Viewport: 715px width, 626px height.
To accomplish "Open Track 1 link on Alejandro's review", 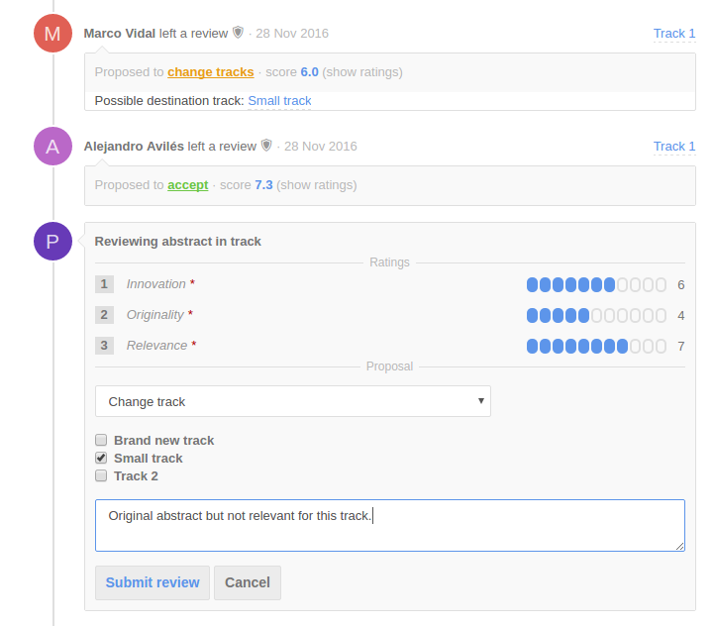I will [674, 147].
